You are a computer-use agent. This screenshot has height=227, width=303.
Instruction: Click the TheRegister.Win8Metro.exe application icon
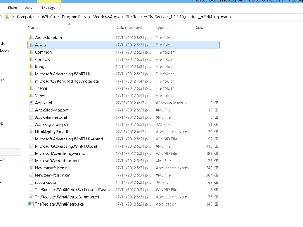31,204
